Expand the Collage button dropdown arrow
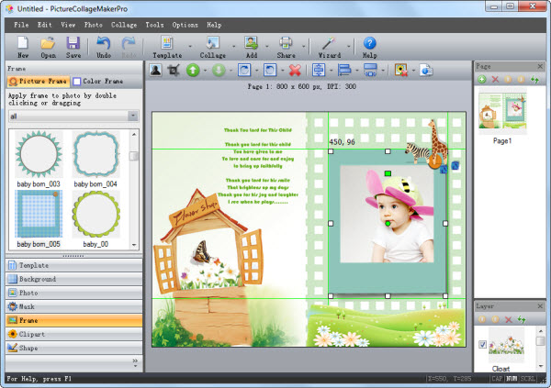This screenshot has width=551, height=388. click(x=233, y=46)
